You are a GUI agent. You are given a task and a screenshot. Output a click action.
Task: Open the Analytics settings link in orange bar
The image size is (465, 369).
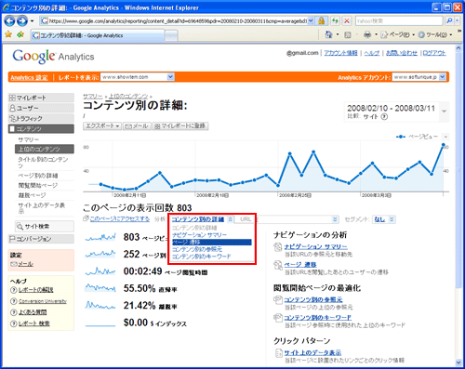click(29, 77)
